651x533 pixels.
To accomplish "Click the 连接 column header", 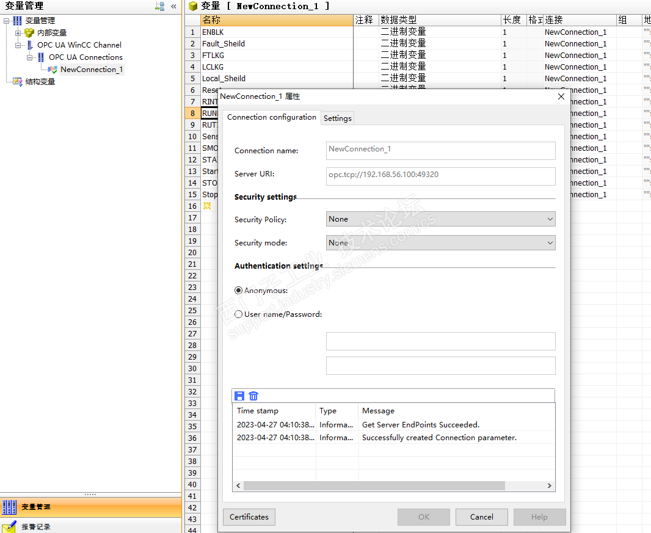I will click(580, 20).
